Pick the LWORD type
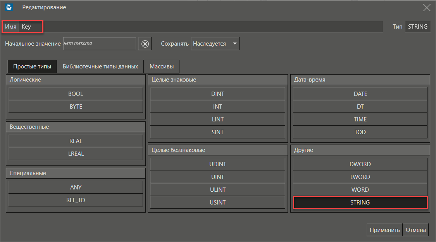The height and width of the screenshot is (242, 436). pos(360,177)
